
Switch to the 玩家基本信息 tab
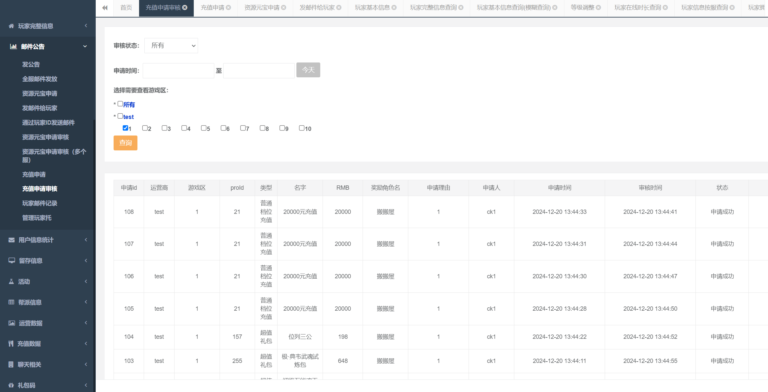tap(372, 8)
